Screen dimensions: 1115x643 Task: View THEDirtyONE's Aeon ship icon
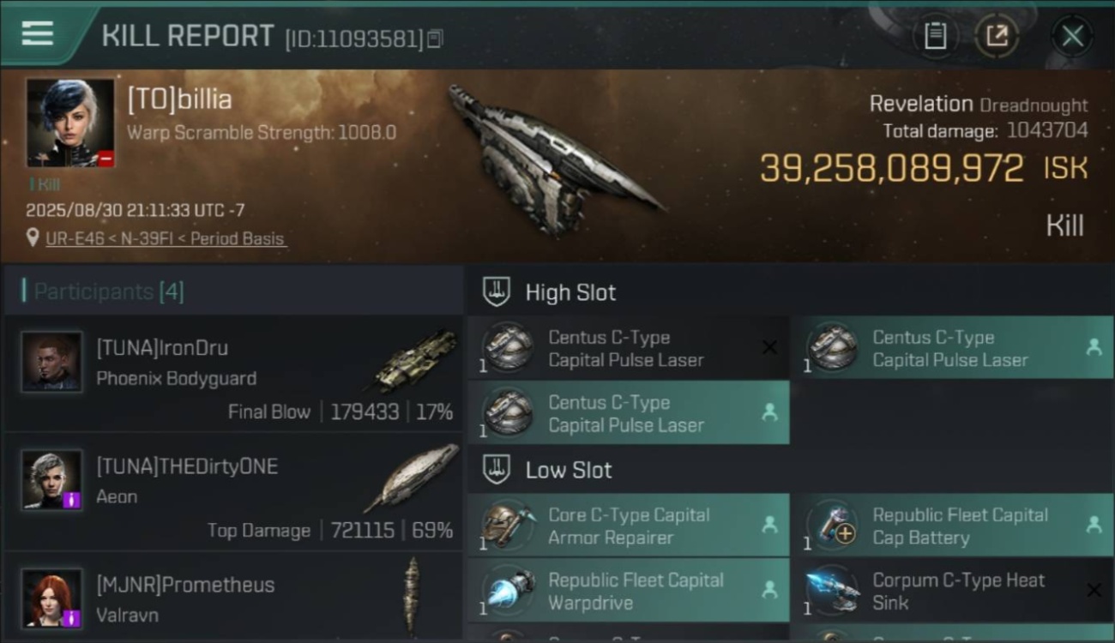(x=413, y=478)
